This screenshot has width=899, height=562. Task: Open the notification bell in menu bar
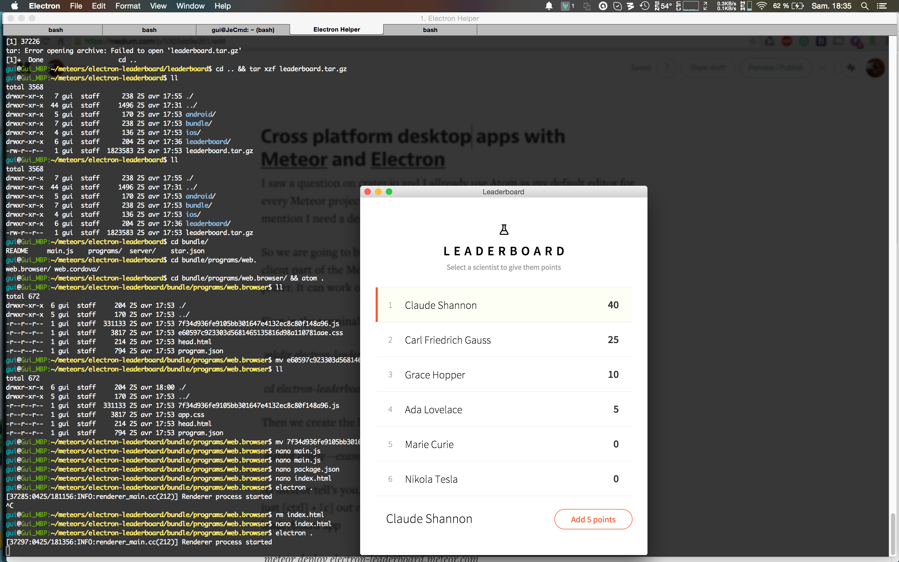click(x=549, y=6)
